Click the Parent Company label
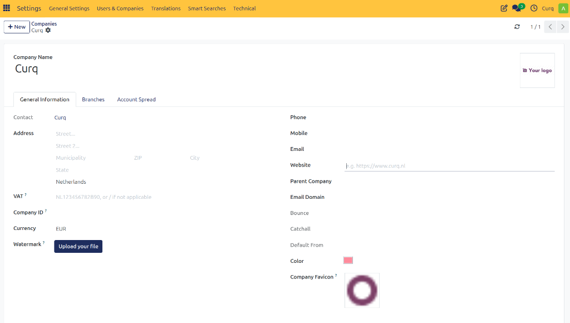This screenshot has width=570, height=323. [x=311, y=181]
